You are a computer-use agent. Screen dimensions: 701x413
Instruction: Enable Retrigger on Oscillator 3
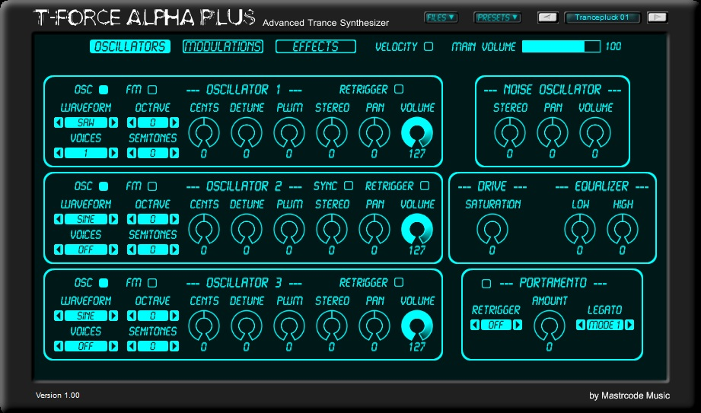(398, 282)
